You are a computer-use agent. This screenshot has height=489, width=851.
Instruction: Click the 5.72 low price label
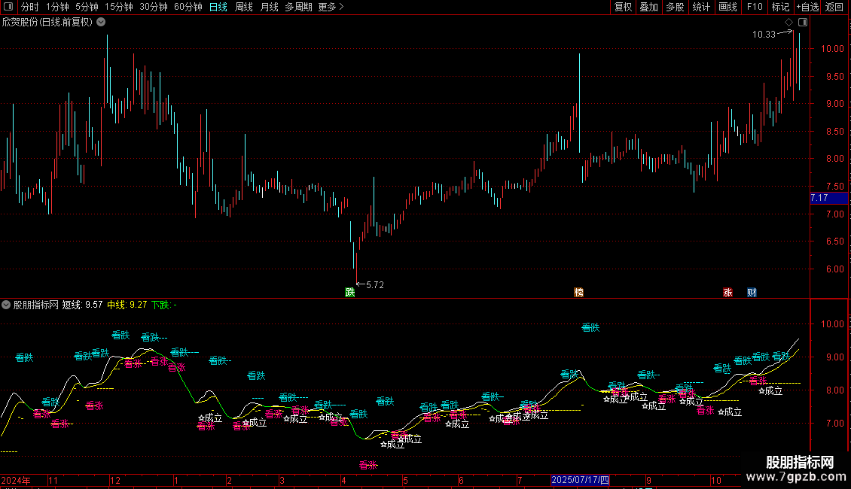point(375,284)
